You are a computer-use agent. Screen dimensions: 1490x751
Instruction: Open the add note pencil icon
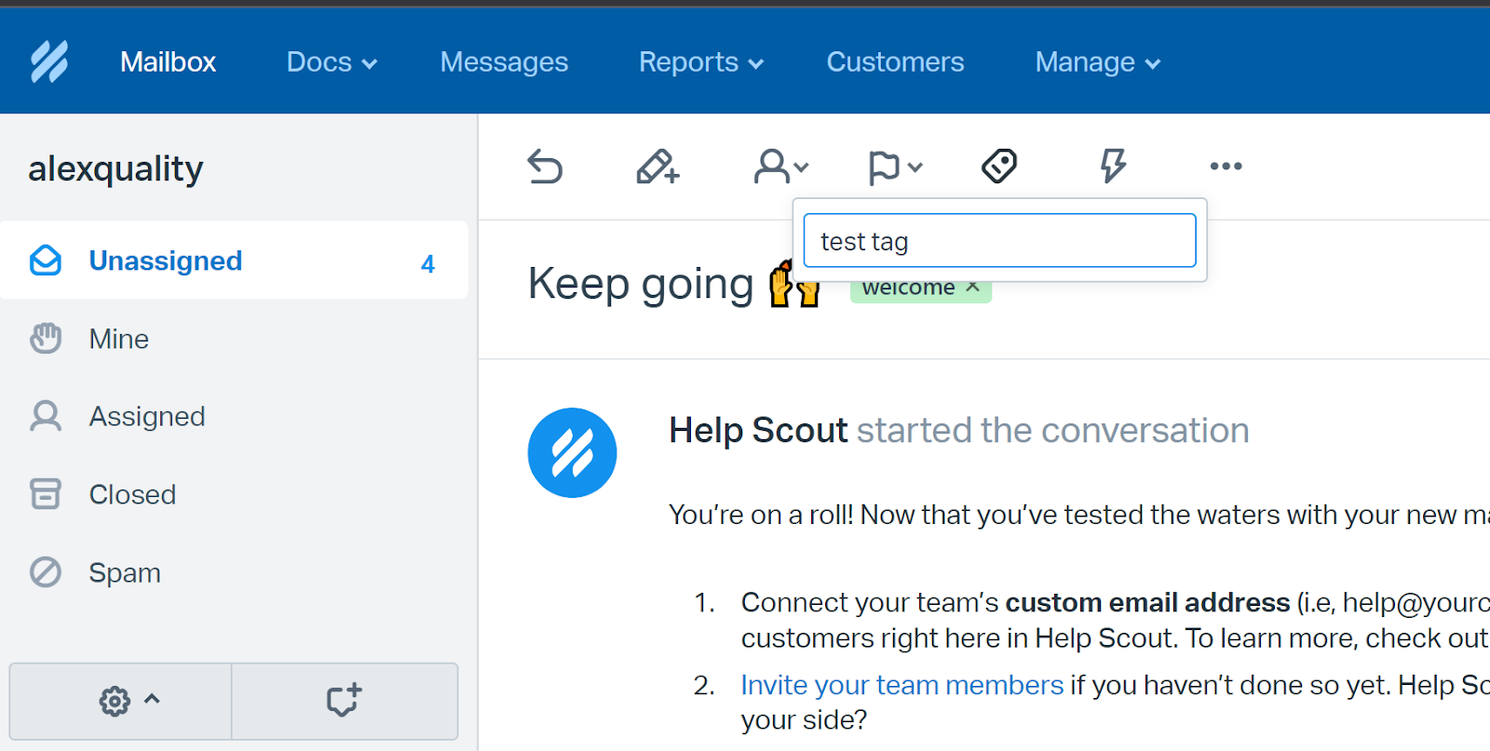(x=657, y=167)
